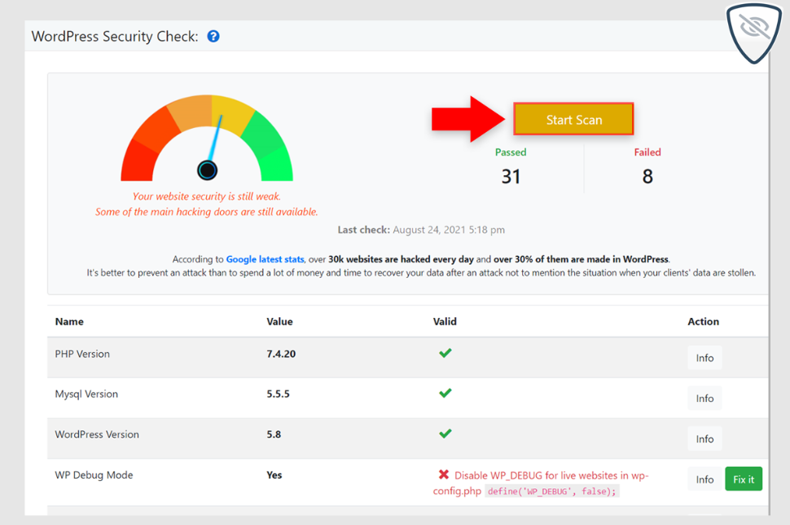Open the WordPress Security Check help icon
The height and width of the screenshot is (525, 790).
pyautogui.click(x=213, y=36)
